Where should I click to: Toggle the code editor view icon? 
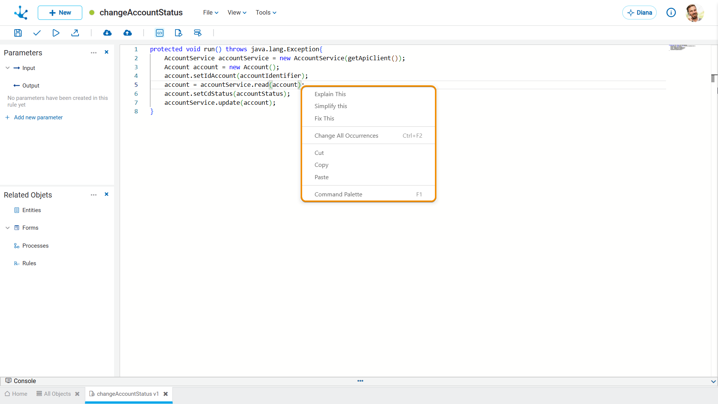point(160,33)
